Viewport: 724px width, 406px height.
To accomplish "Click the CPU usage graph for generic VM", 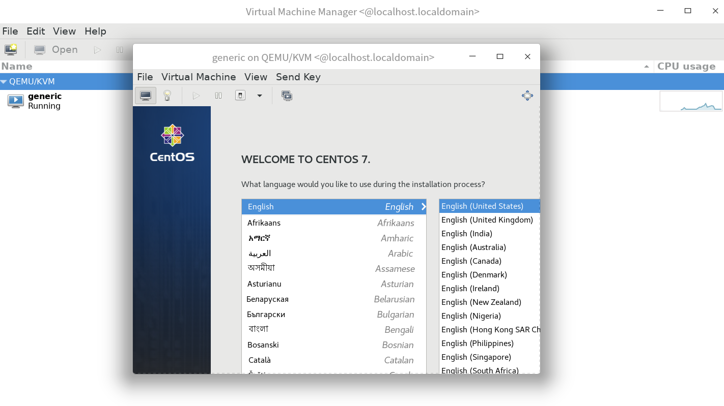I will 691,101.
